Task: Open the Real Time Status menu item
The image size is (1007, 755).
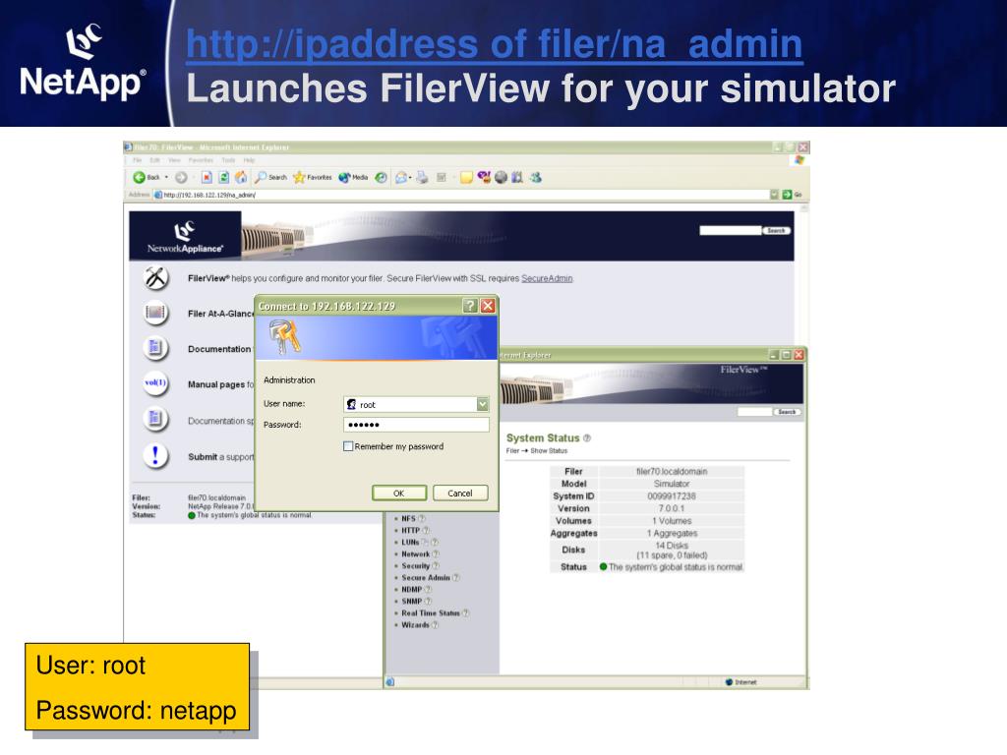Action: click(431, 613)
